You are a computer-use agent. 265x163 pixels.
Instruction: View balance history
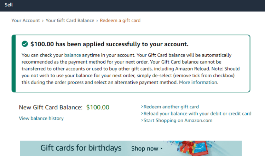tap(41, 118)
